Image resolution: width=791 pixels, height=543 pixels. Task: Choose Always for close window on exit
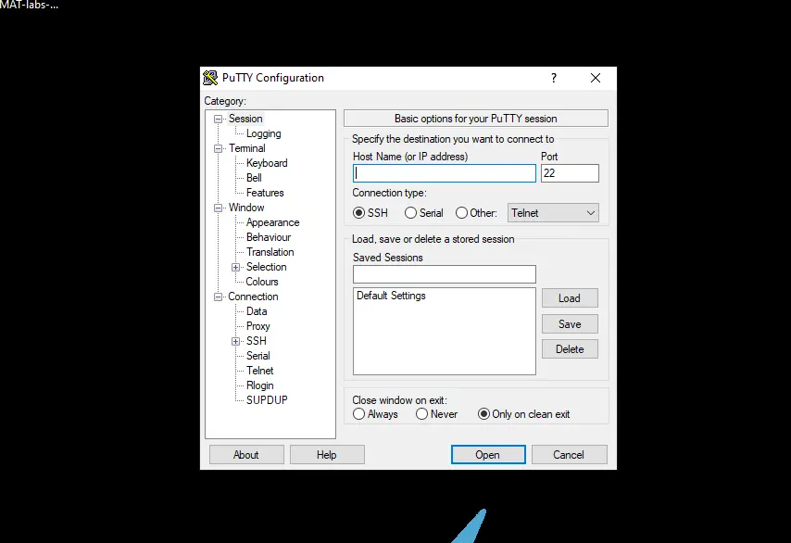(x=358, y=414)
